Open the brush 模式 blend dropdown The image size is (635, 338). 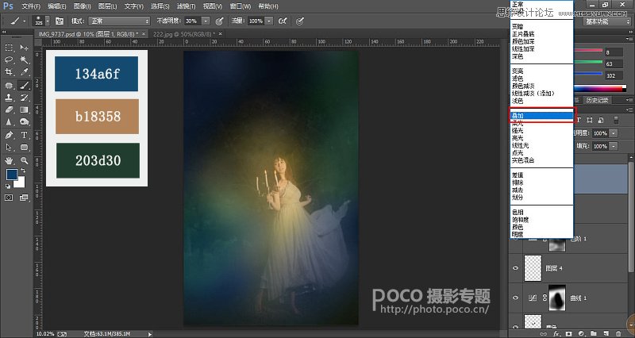coord(120,21)
